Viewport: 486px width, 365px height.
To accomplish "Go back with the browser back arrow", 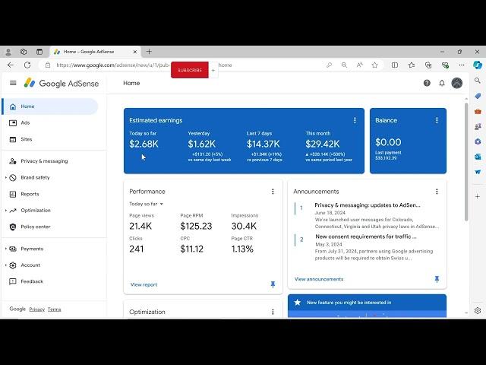I will (x=11, y=65).
